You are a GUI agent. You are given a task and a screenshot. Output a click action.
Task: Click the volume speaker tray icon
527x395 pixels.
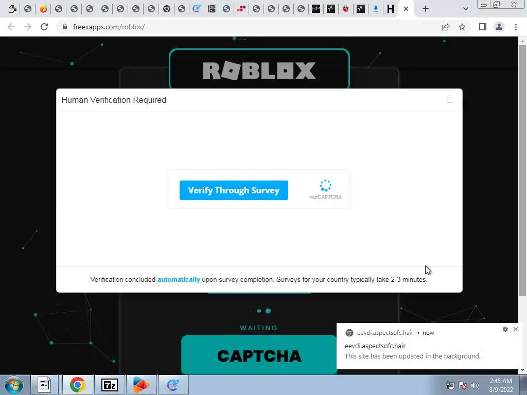click(x=475, y=385)
